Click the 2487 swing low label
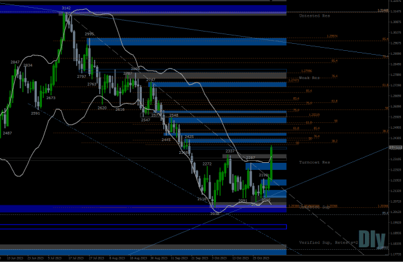This screenshot has width=403, height=262. point(7,133)
